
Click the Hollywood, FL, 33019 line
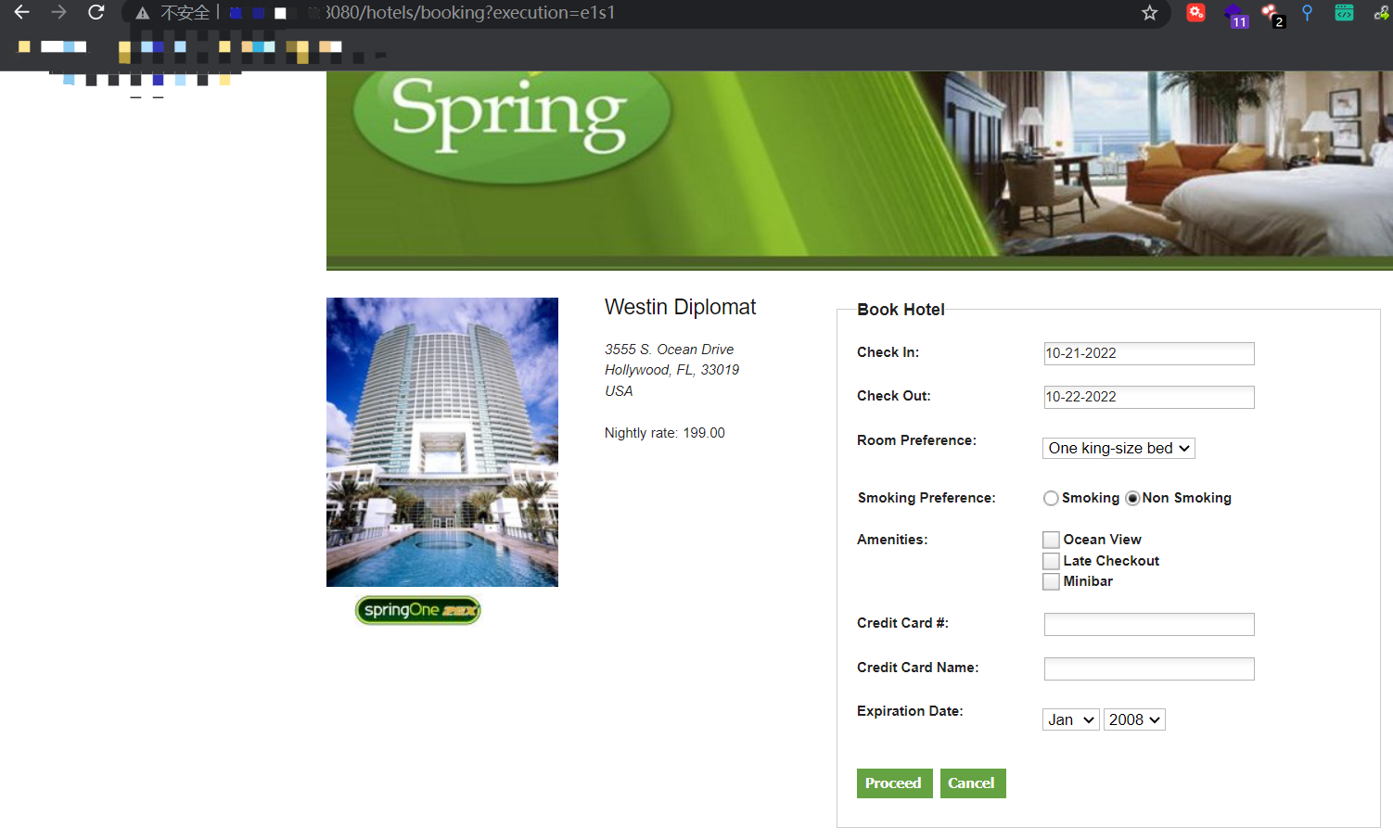tap(671, 370)
